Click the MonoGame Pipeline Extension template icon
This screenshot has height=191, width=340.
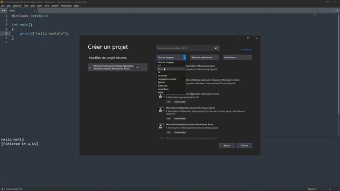pos(161,126)
